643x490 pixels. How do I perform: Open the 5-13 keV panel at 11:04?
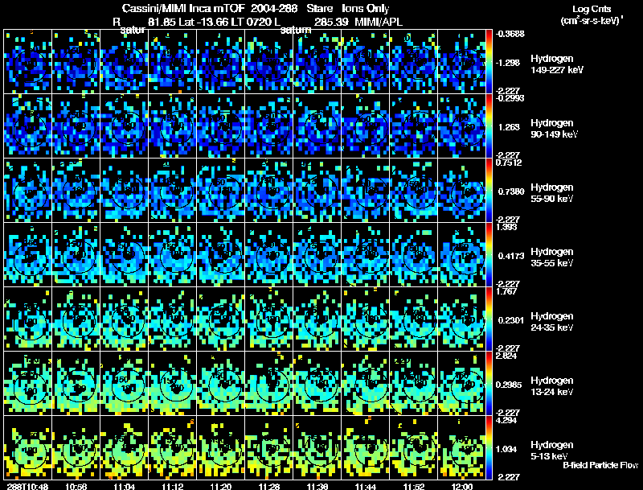pyautogui.click(x=125, y=448)
